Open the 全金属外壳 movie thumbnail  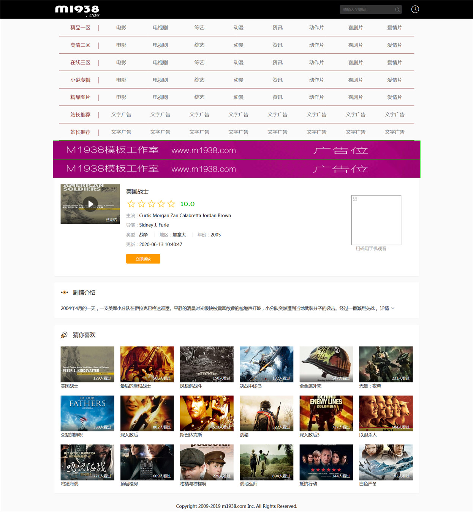[x=326, y=364]
